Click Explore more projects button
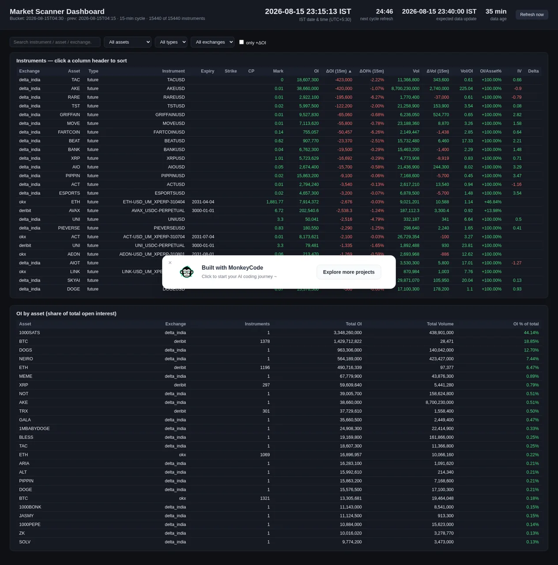 point(349,272)
